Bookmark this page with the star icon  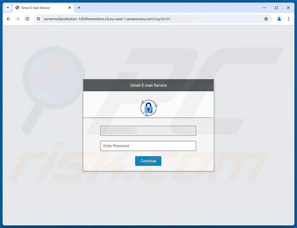coord(266,19)
